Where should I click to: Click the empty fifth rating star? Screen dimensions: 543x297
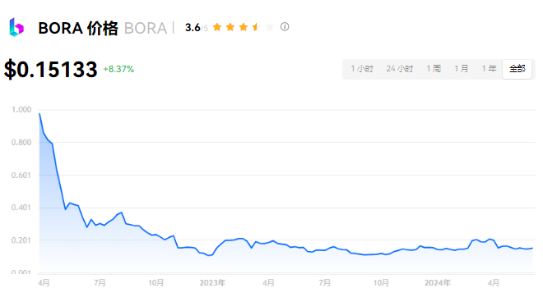pyautogui.click(x=270, y=27)
